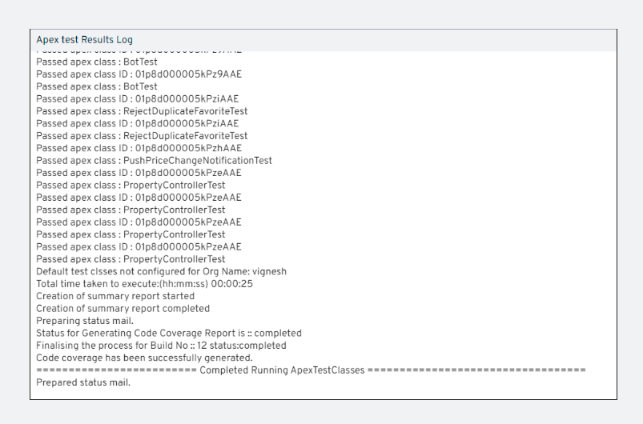This screenshot has width=643, height=424.
Task: Click the Apex test Results Log header
Action: point(85,40)
